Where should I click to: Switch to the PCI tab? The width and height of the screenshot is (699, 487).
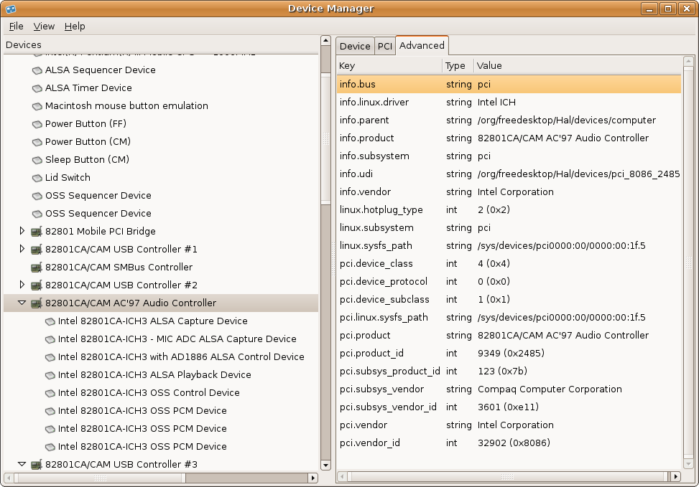(x=384, y=46)
